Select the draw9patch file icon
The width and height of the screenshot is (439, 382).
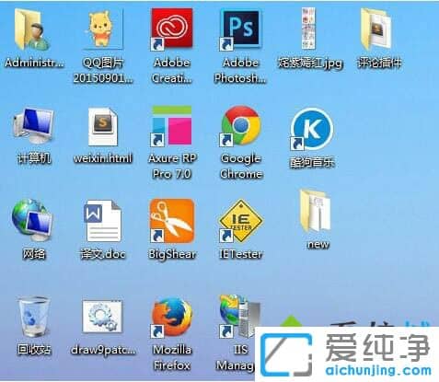click(102, 317)
